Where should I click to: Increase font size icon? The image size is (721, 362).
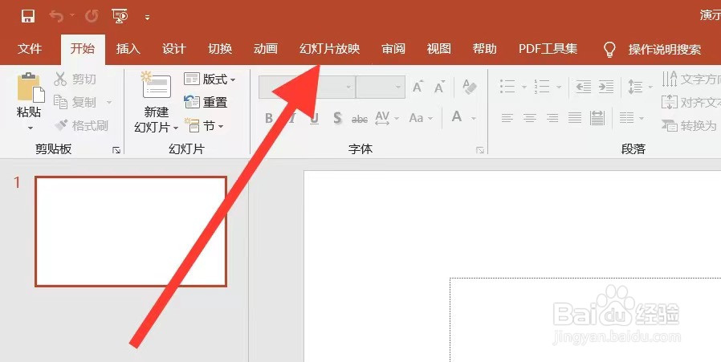(418, 87)
